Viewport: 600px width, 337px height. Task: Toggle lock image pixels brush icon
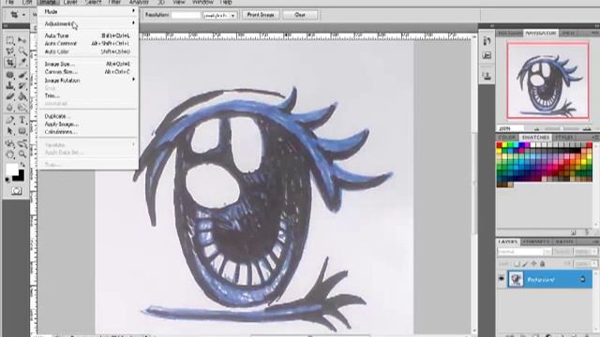(525, 264)
